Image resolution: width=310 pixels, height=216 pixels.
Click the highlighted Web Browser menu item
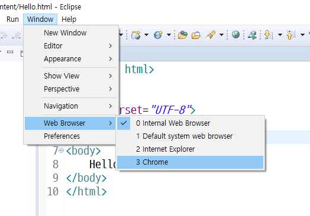coord(70,123)
